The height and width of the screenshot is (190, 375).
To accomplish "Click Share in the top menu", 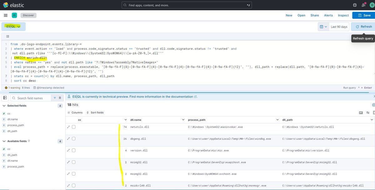I will (315, 15).
